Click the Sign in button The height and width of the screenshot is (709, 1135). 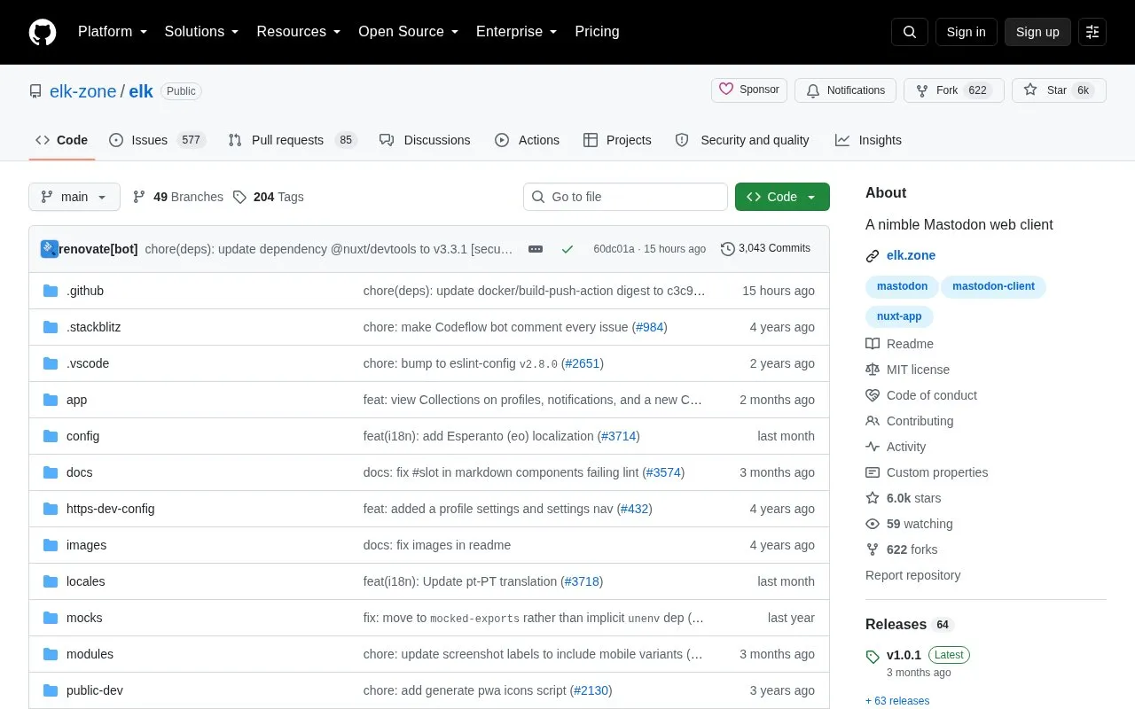tap(967, 32)
